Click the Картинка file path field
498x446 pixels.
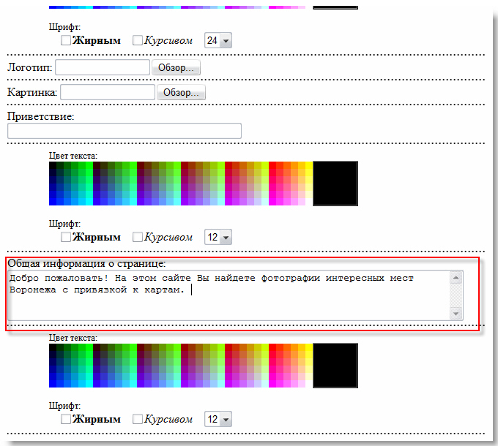pos(108,92)
